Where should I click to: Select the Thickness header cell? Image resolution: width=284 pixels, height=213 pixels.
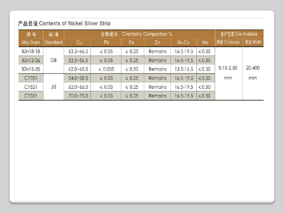[228, 42]
